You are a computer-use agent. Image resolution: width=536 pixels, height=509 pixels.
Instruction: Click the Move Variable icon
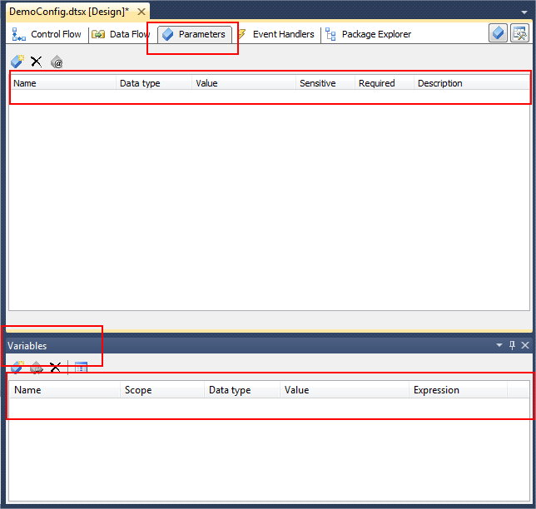pos(37,367)
